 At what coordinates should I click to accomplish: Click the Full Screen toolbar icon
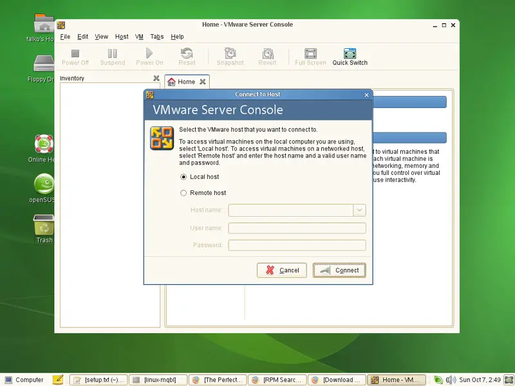point(310,53)
